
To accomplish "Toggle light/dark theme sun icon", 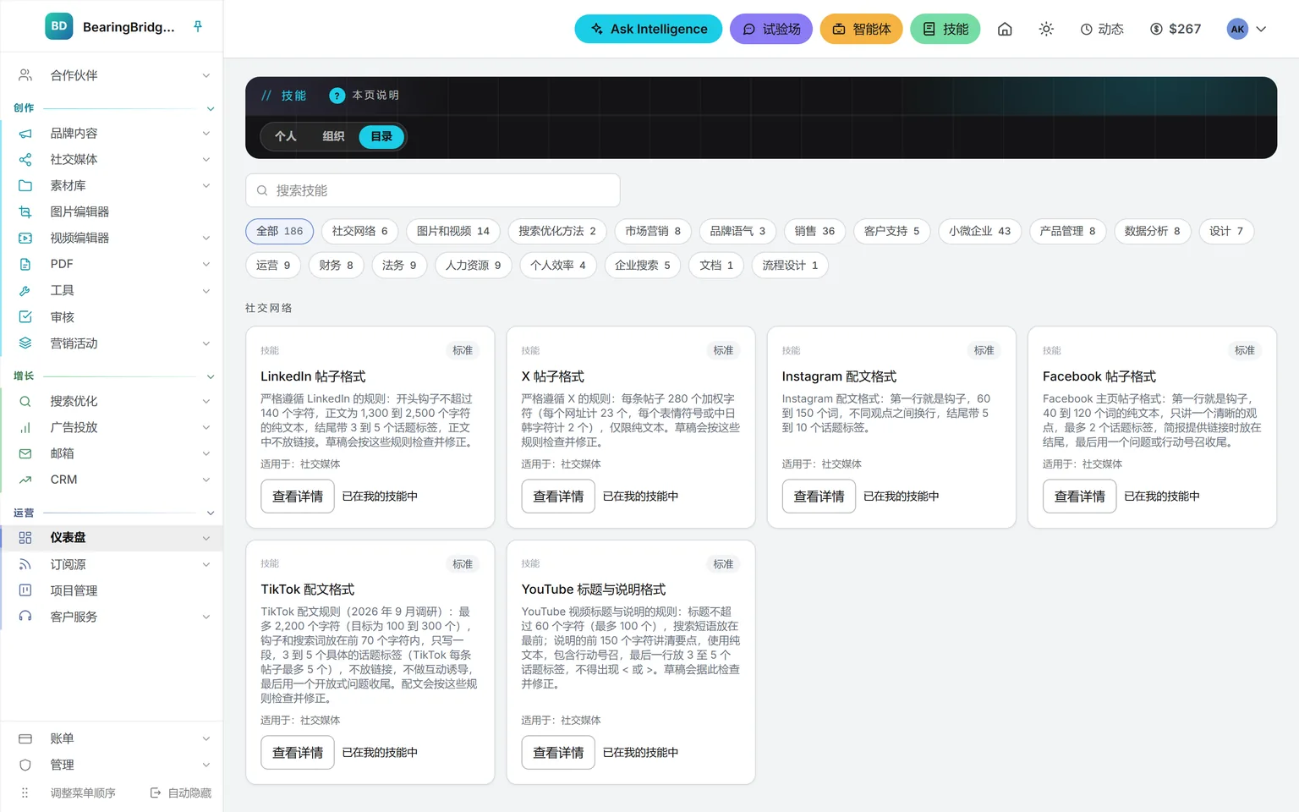I will tap(1046, 29).
